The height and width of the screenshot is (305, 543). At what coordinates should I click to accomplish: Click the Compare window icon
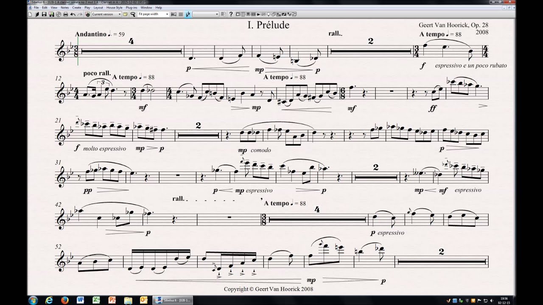tap(278, 14)
